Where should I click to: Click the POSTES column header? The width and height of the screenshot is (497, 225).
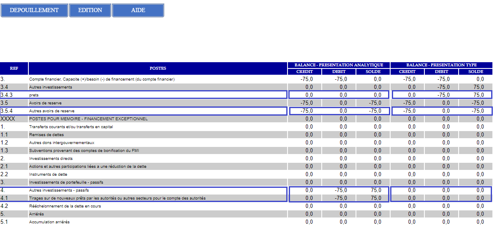point(158,68)
